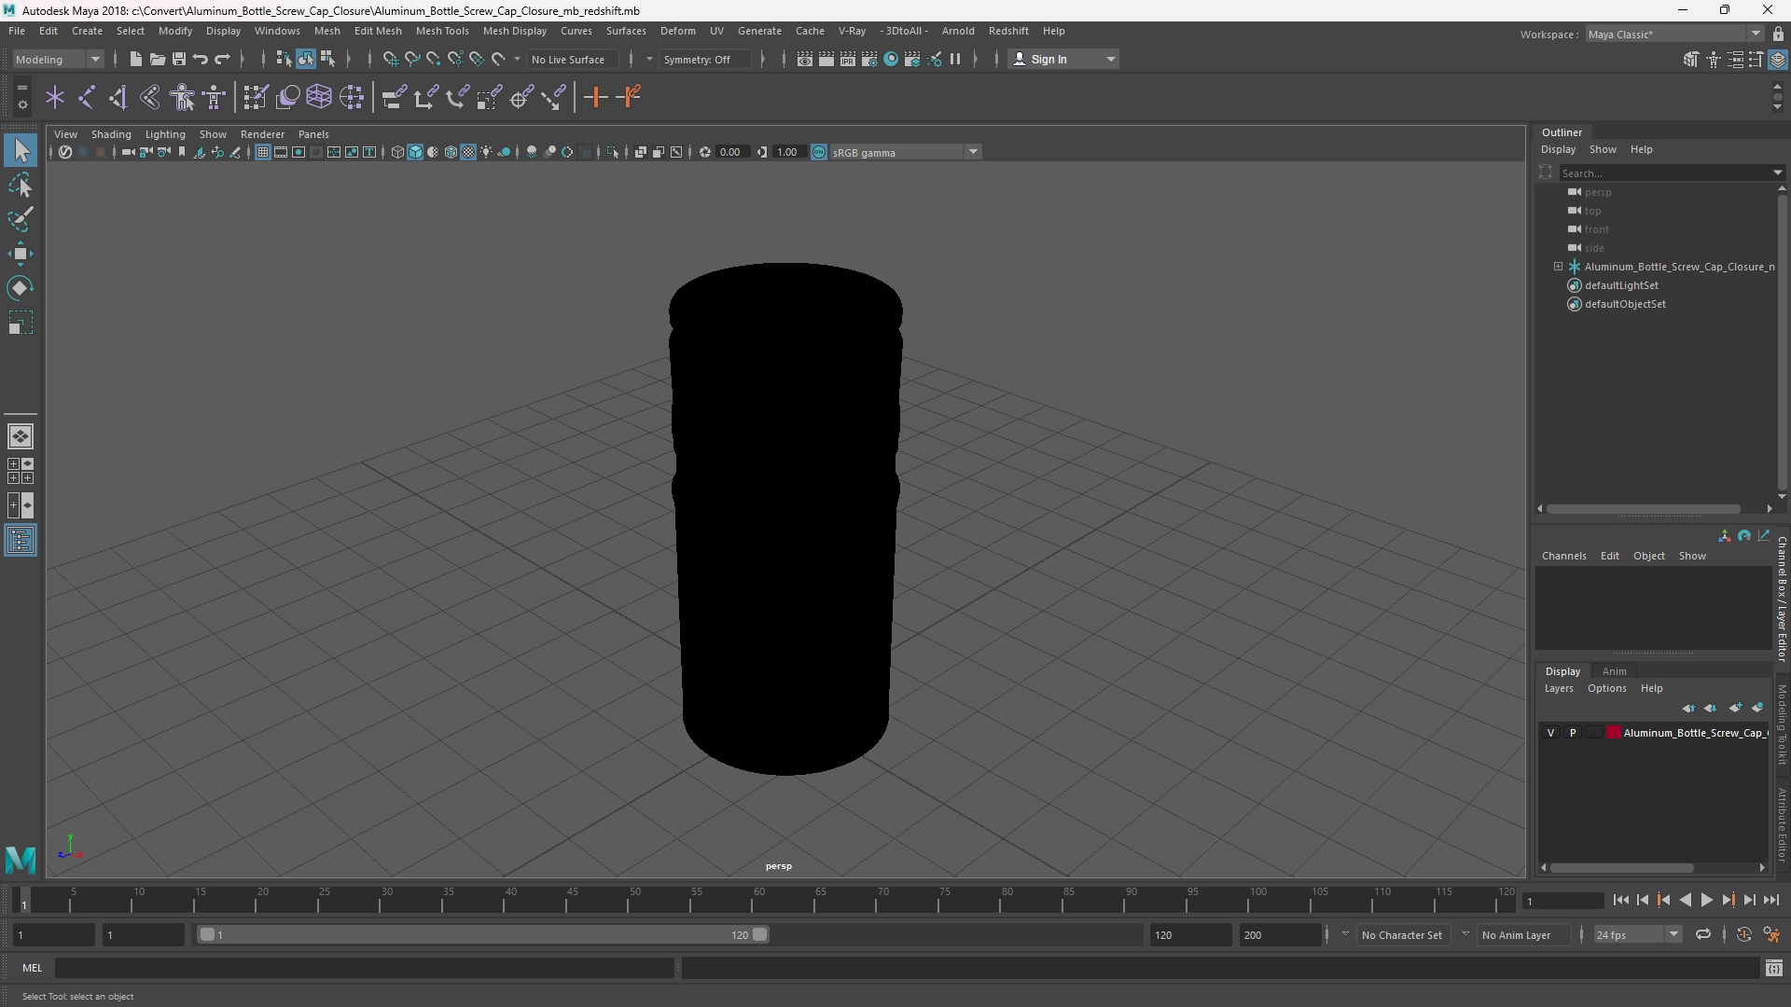This screenshot has height=1007, width=1791.
Task: Open the sRGB gamma view transform dropdown
Action: 905,152
